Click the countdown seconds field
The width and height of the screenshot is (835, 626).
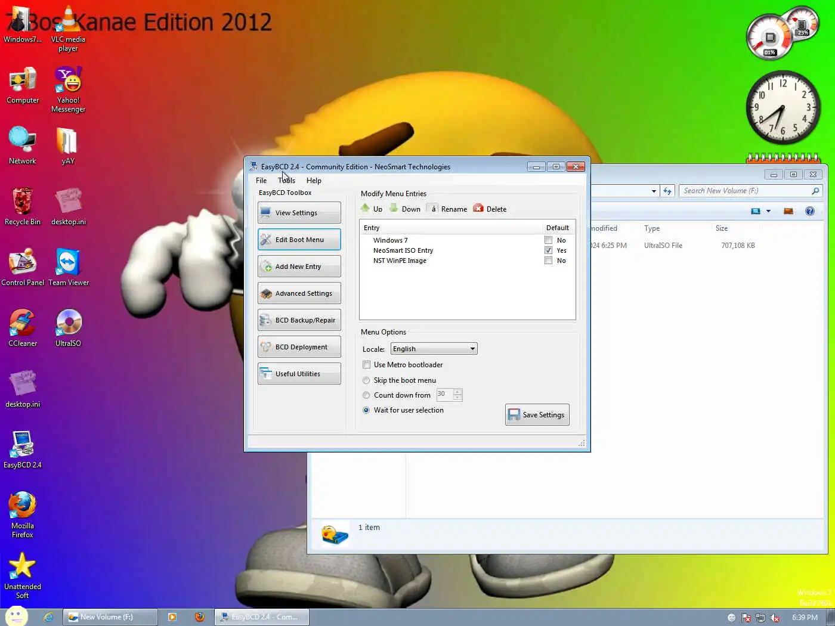444,395
